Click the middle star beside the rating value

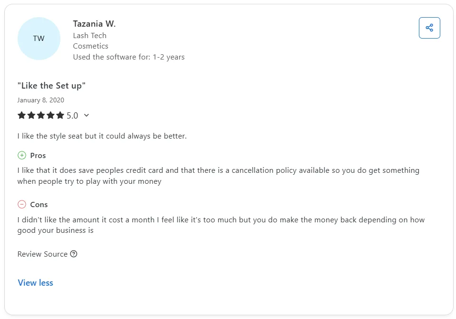tap(41, 115)
